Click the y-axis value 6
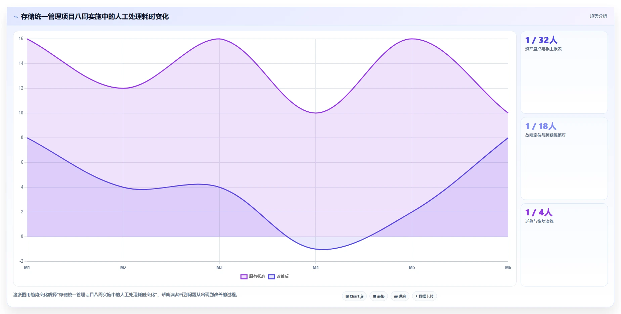The height and width of the screenshot is (314, 621). coord(22,162)
